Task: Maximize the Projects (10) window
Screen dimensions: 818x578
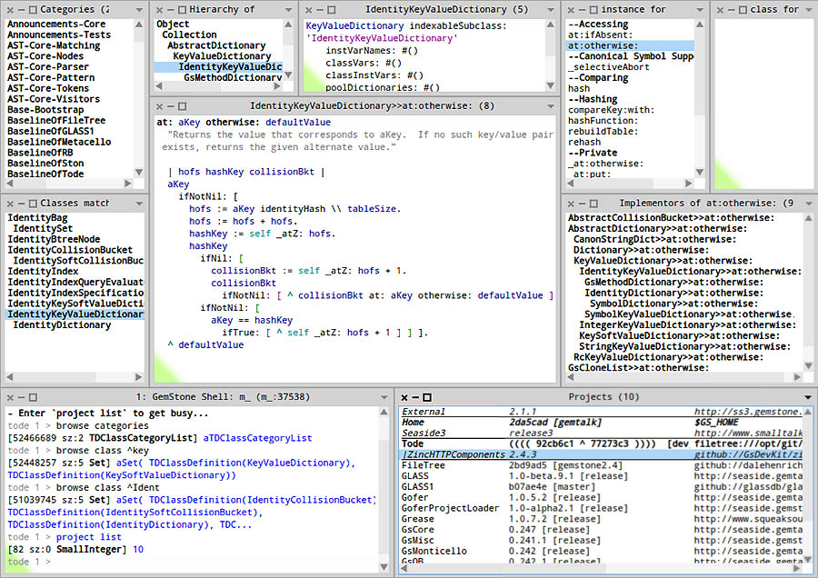Action: (427, 397)
